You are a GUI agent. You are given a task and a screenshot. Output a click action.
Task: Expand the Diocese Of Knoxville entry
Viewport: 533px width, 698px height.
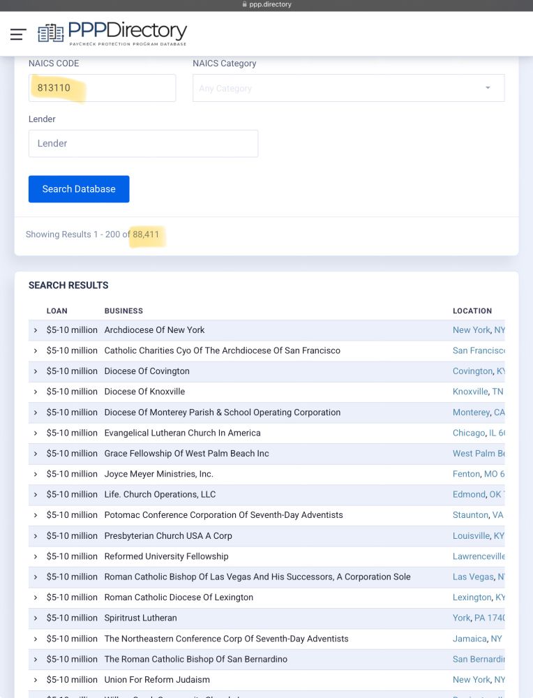pyautogui.click(x=36, y=392)
